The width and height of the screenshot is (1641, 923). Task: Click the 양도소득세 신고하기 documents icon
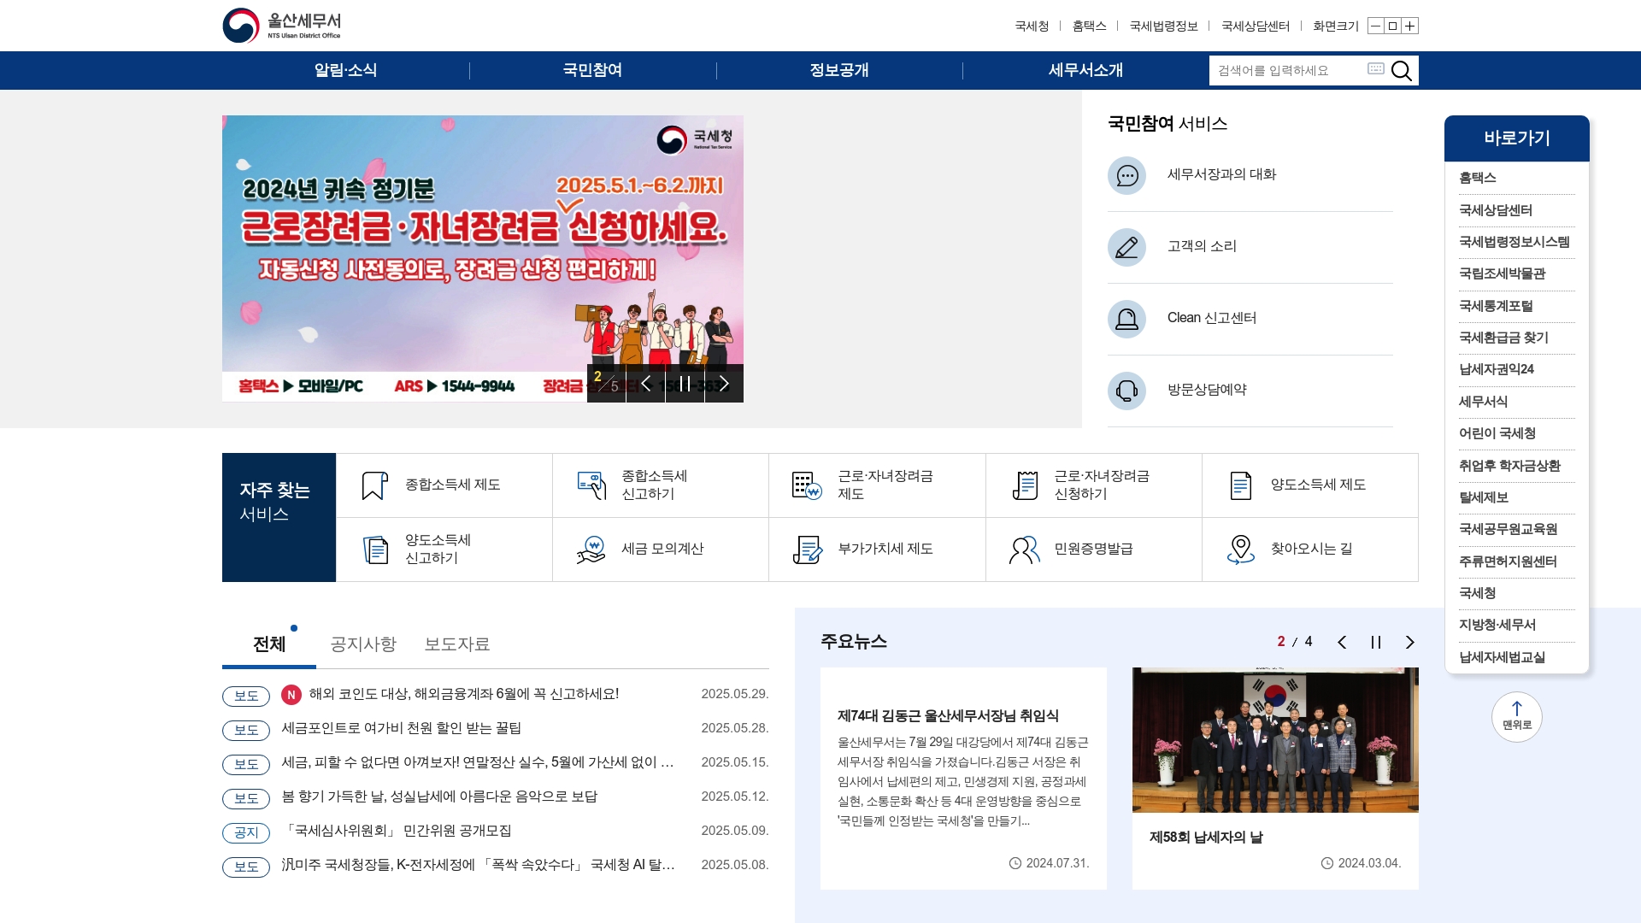[375, 550]
